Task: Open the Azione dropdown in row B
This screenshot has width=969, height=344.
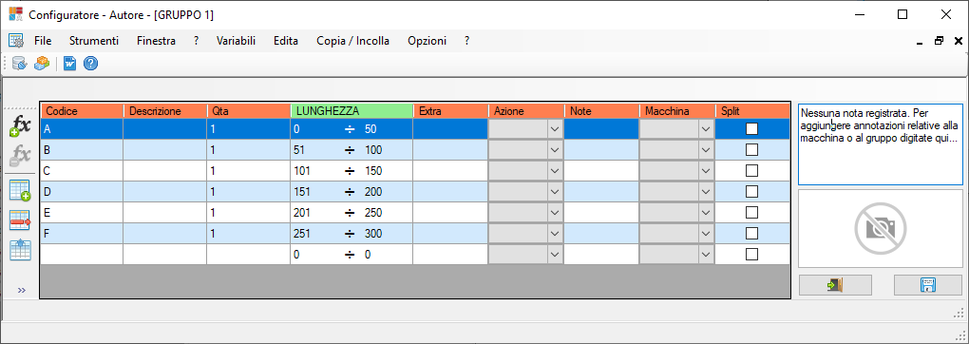Action: coord(555,150)
